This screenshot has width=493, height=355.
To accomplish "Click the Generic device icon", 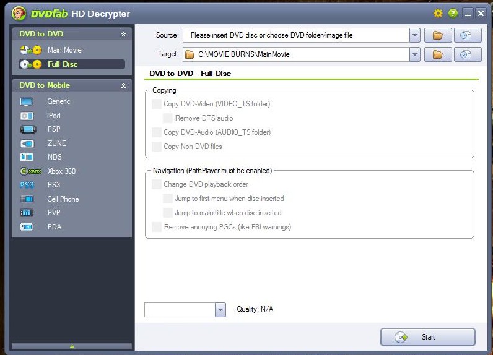I will [26, 101].
